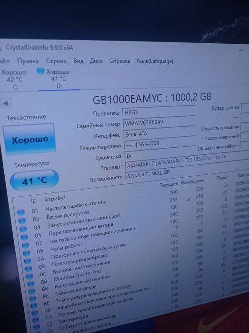Select row Переназначенные сектора
The width and height of the screenshot is (249, 333).
pos(81,230)
